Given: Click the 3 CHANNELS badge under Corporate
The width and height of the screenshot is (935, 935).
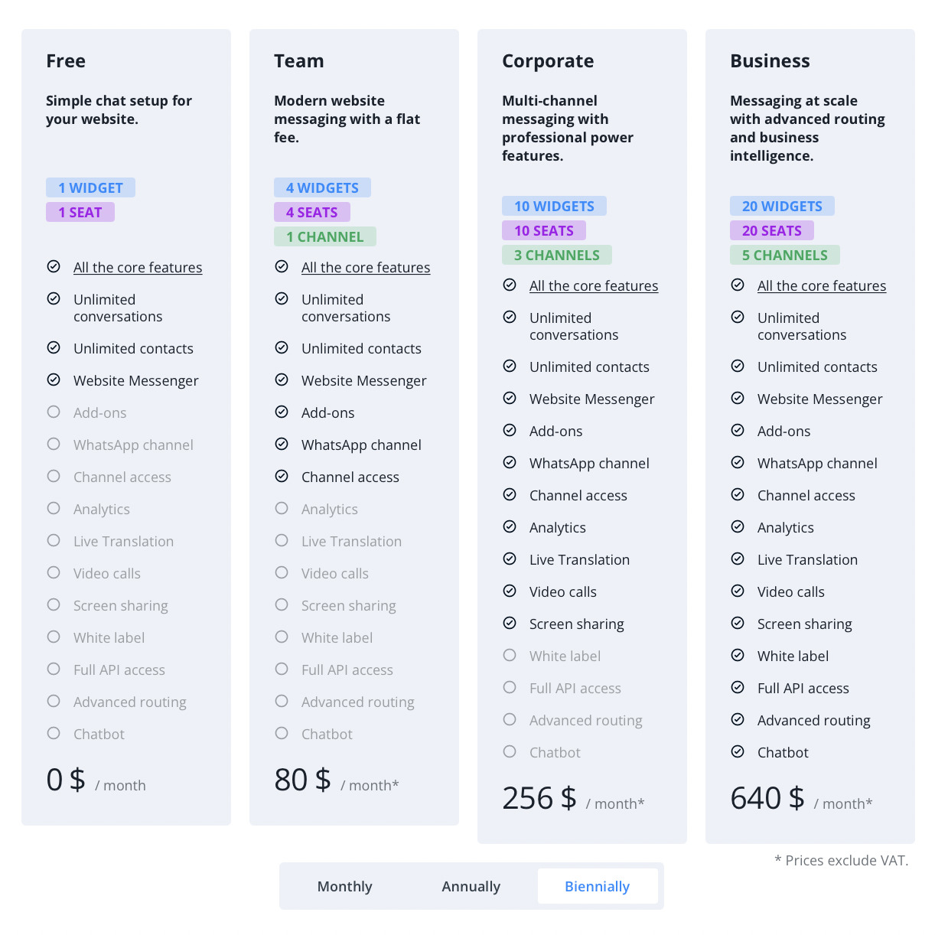Looking at the screenshot, I should pos(556,255).
